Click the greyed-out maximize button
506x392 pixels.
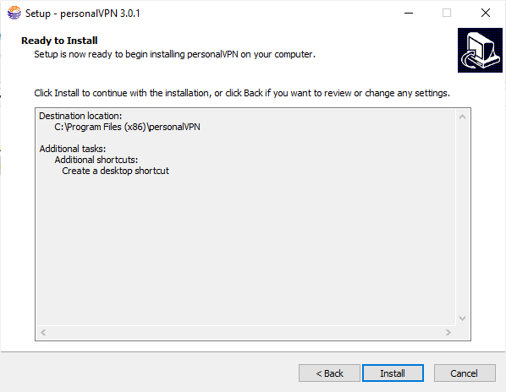click(x=447, y=14)
